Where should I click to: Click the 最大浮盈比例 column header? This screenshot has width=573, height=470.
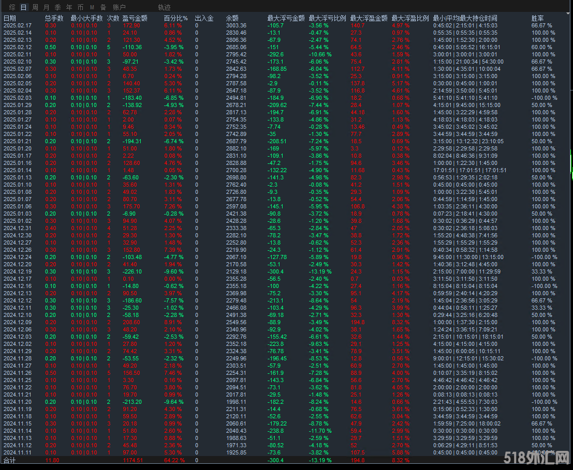(x=410, y=18)
